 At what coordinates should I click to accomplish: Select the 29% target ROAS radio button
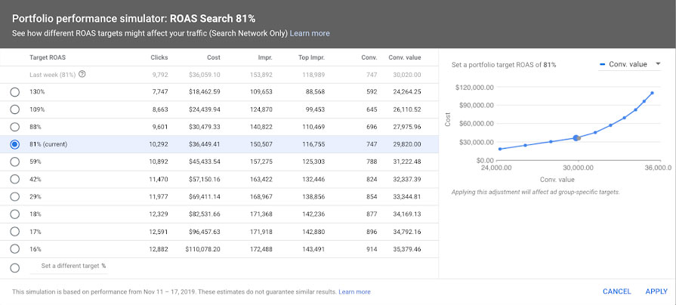click(x=15, y=196)
